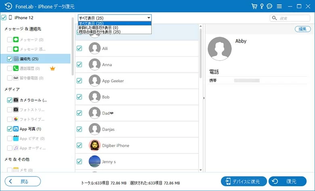This screenshot has width=315, height=191.
Task: Select the Anna contact name
Action: tap(107, 65)
